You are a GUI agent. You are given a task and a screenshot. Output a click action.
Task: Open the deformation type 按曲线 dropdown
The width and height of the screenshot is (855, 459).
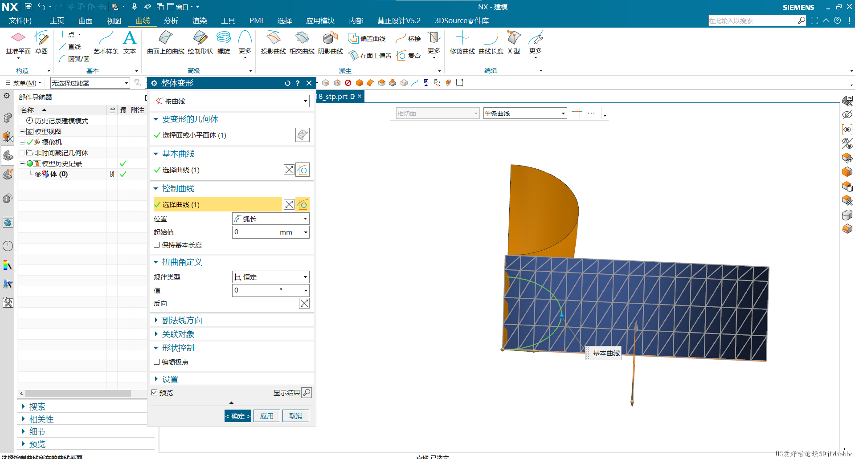pos(231,101)
